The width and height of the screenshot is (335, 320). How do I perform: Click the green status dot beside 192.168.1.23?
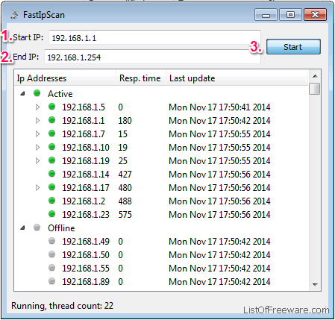tap(51, 214)
